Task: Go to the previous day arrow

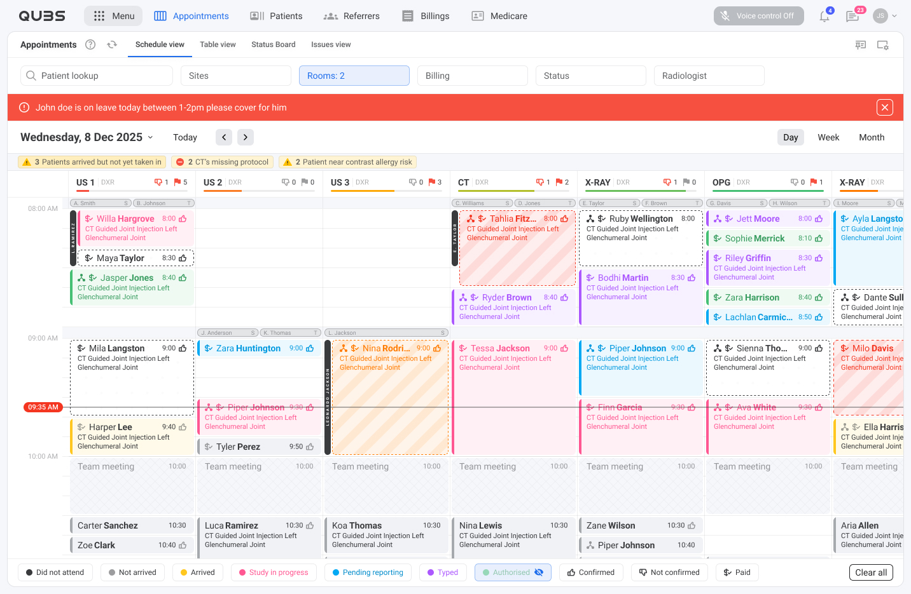Action: [224, 137]
